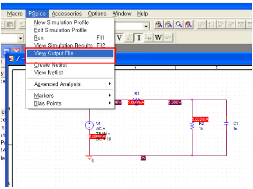Viewport: 253px width, 189px height.
Task: Click the DC = 10 property text
Action: 103,139
